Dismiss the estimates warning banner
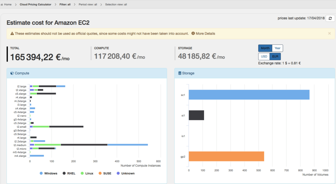 pyautogui.click(x=329, y=33)
